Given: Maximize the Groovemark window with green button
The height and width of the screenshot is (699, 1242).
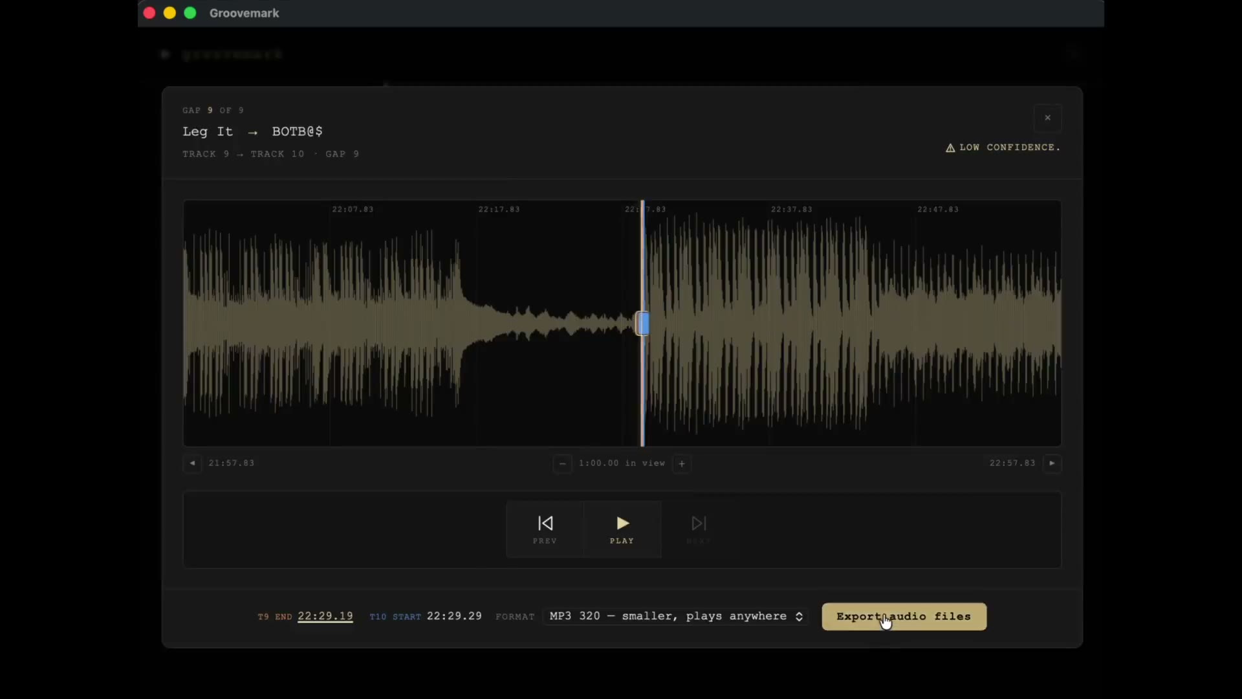Looking at the screenshot, I should click(x=190, y=13).
